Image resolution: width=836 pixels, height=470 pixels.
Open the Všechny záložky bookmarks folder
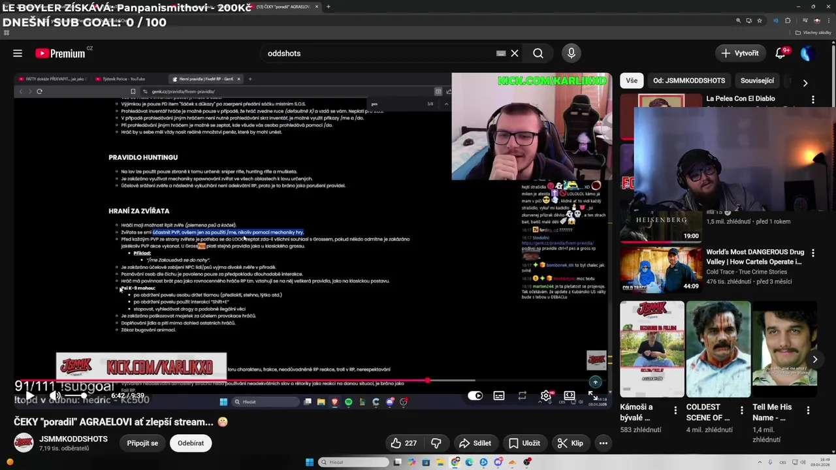pyautogui.click(x=814, y=33)
